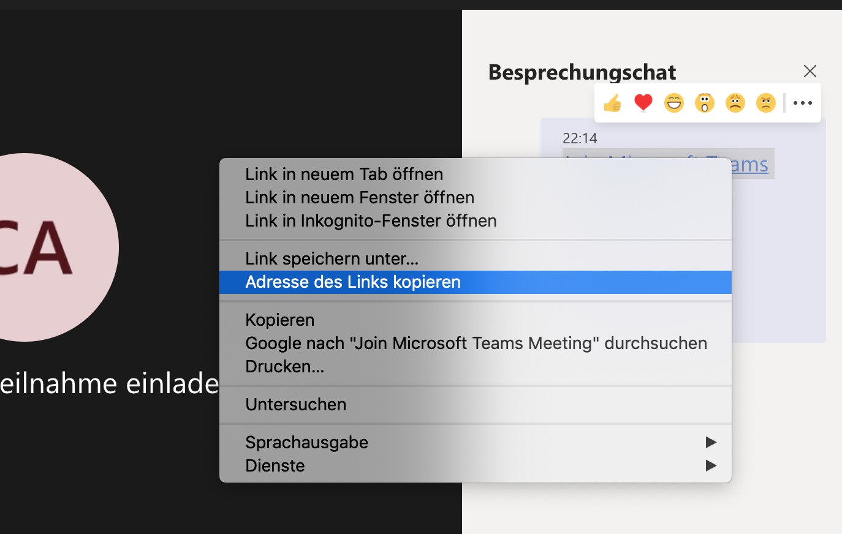React with the surprised face emoji
The width and height of the screenshot is (842, 534).
pyautogui.click(x=704, y=103)
